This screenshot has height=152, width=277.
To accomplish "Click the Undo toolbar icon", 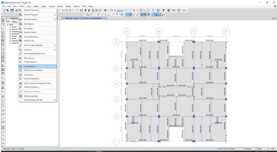I will 16,10.
